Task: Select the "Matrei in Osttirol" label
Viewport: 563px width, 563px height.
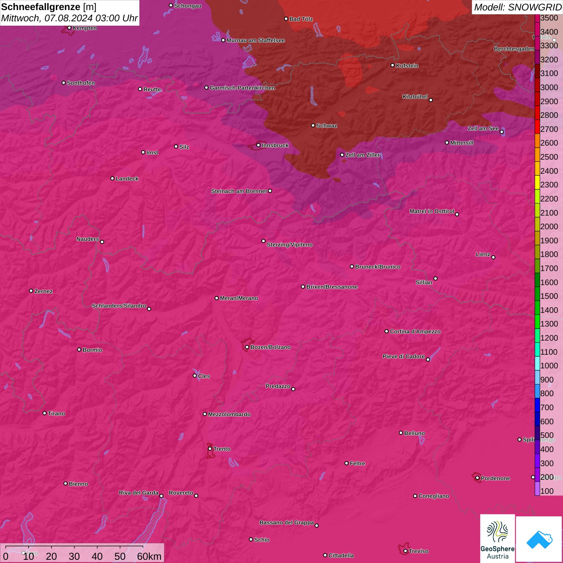Action: pyautogui.click(x=432, y=211)
